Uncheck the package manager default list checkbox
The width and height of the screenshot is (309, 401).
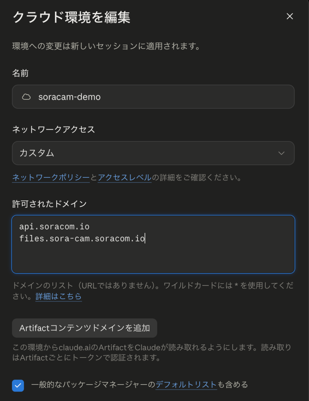pyautogui.click(x=18, y=385)
